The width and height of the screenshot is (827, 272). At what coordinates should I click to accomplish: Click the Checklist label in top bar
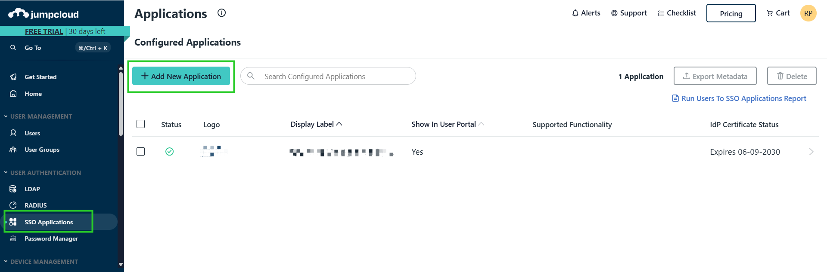681,13
